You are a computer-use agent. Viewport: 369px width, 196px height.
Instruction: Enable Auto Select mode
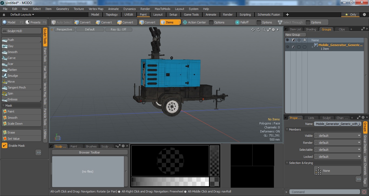pyautogui.click(x=62, y=22)
